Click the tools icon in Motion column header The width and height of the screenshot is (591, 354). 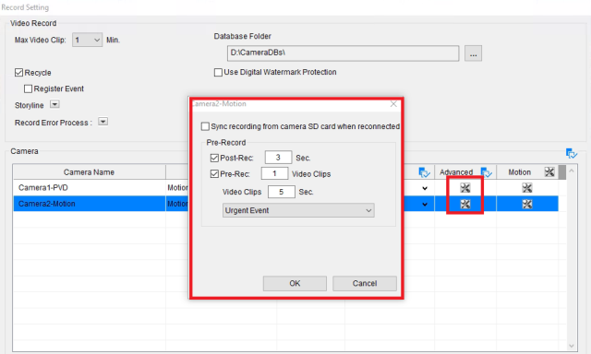click(x=549, y=171)
